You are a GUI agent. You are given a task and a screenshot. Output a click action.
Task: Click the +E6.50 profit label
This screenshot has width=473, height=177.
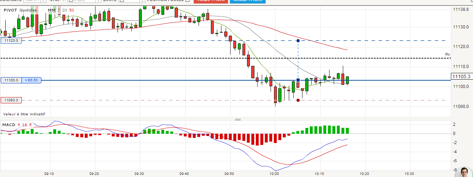pos(32,80)
